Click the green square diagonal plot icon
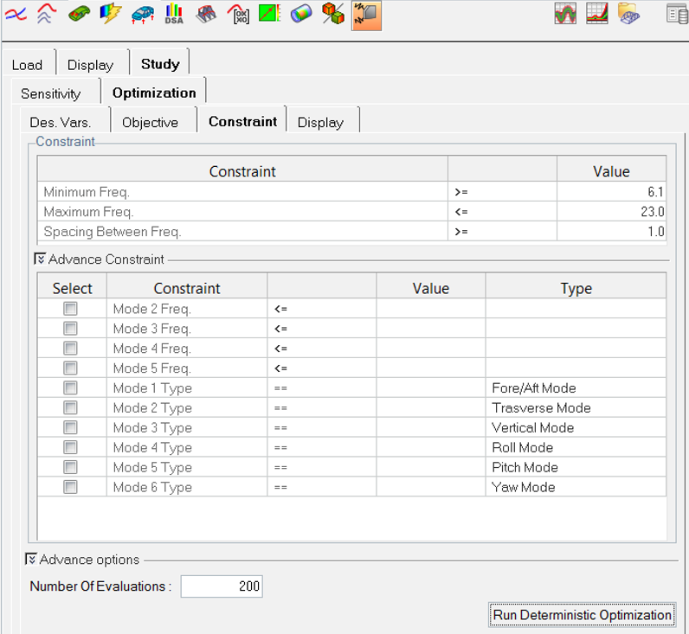 point(269,14)
